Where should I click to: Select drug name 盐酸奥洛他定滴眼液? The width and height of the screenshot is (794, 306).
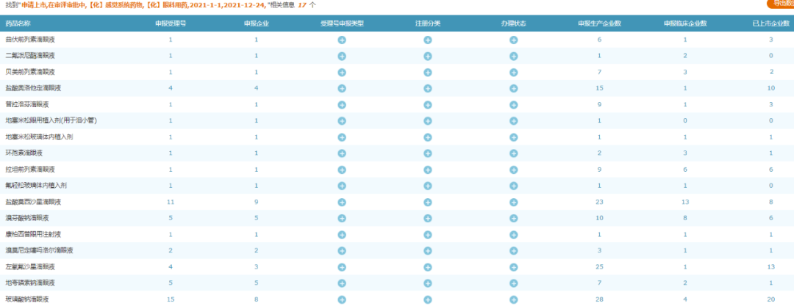33,88
